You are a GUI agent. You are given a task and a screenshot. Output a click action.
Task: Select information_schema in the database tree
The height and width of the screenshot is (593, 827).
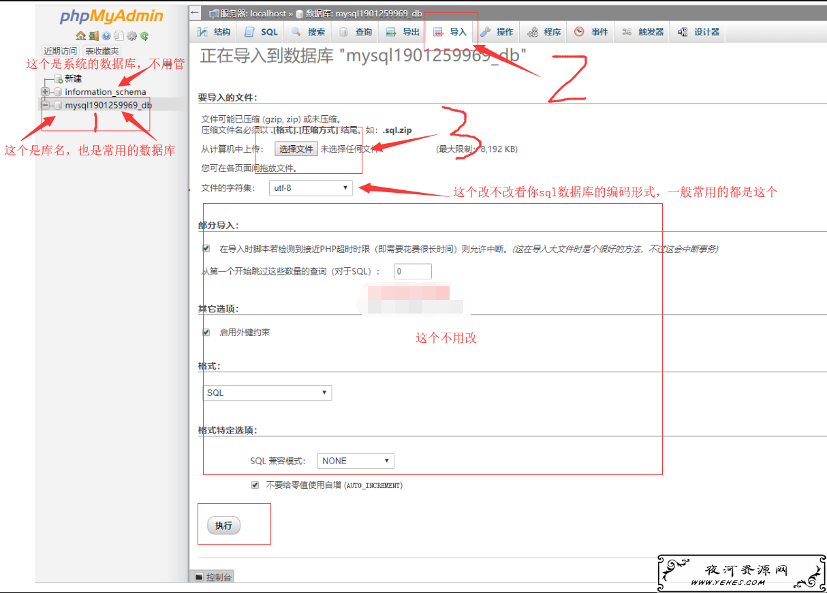[106, 92]
